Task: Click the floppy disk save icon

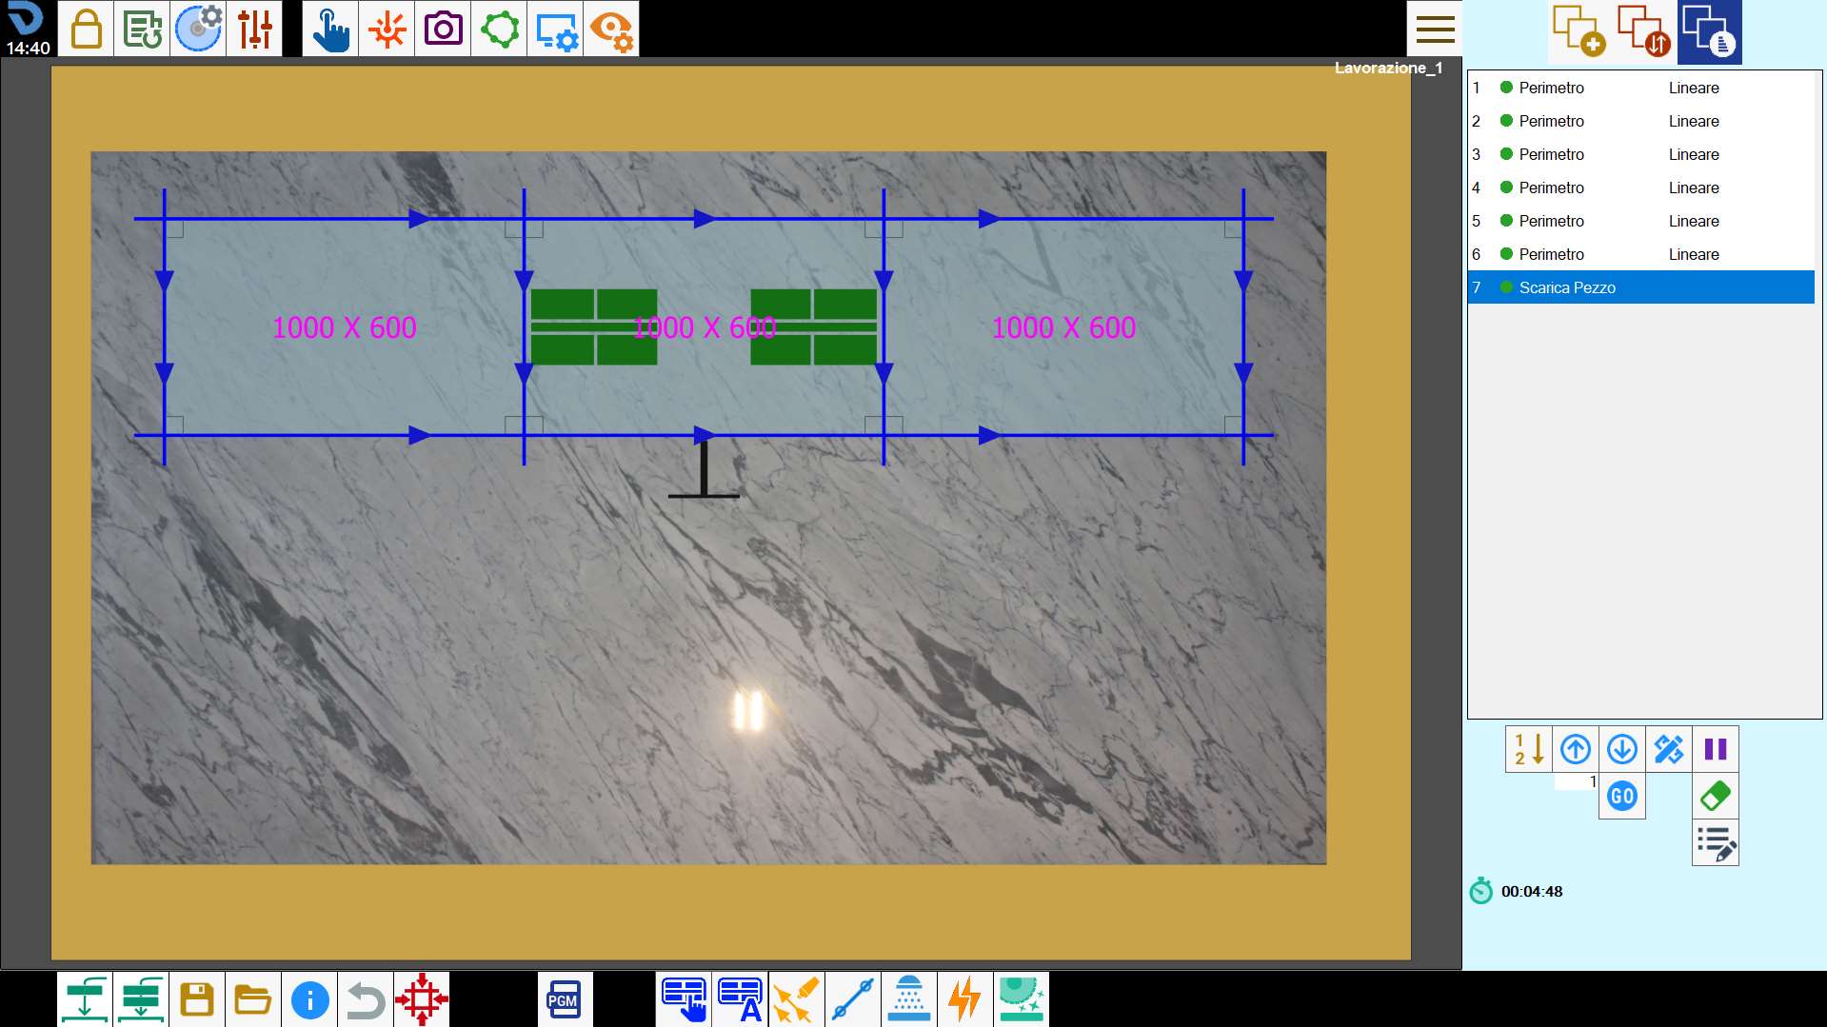Action: pos(197,999)
